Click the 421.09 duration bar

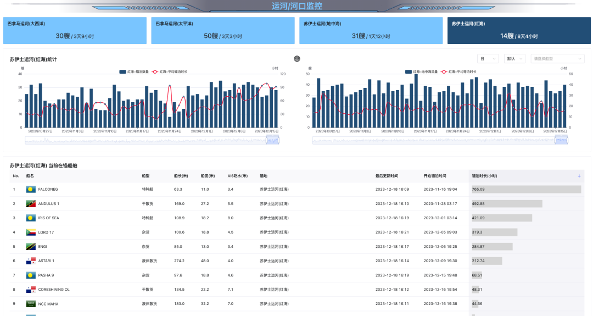[x=502, y=218]
